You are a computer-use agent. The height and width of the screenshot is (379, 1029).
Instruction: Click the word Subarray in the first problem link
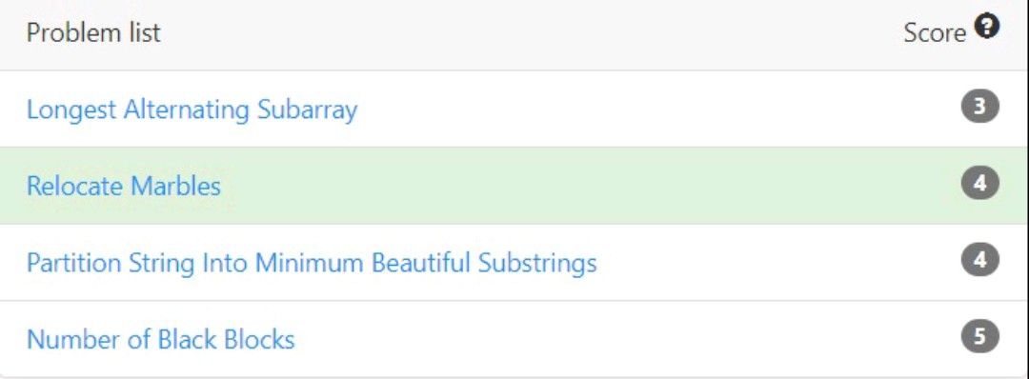307,110
